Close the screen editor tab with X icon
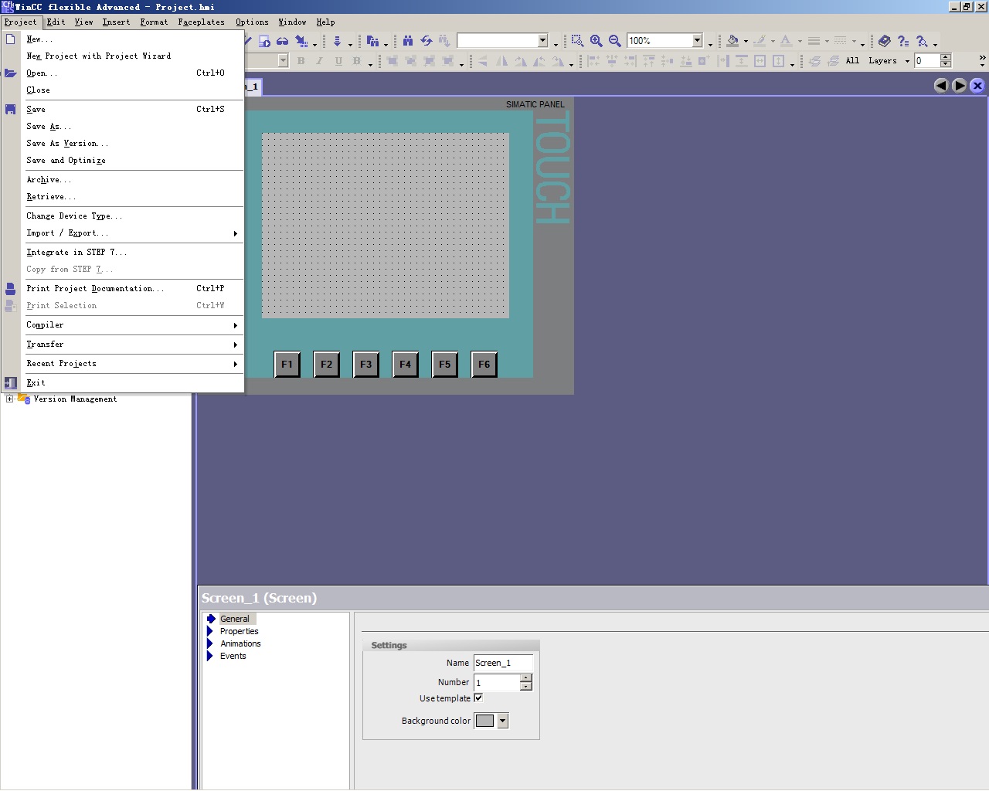The width and height of the screenshot is (989, 791). [977, 86]
